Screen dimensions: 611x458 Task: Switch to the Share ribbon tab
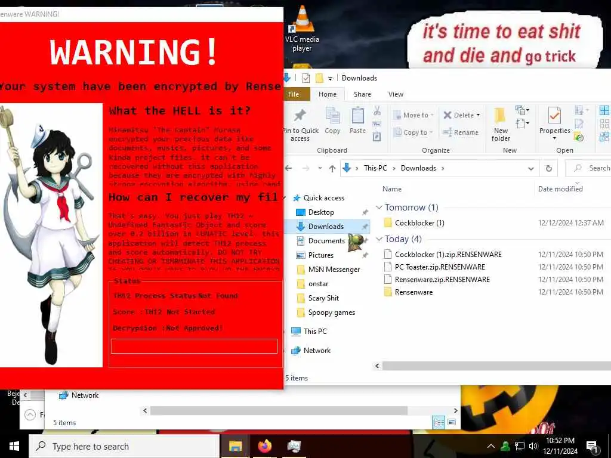[362, 94]
